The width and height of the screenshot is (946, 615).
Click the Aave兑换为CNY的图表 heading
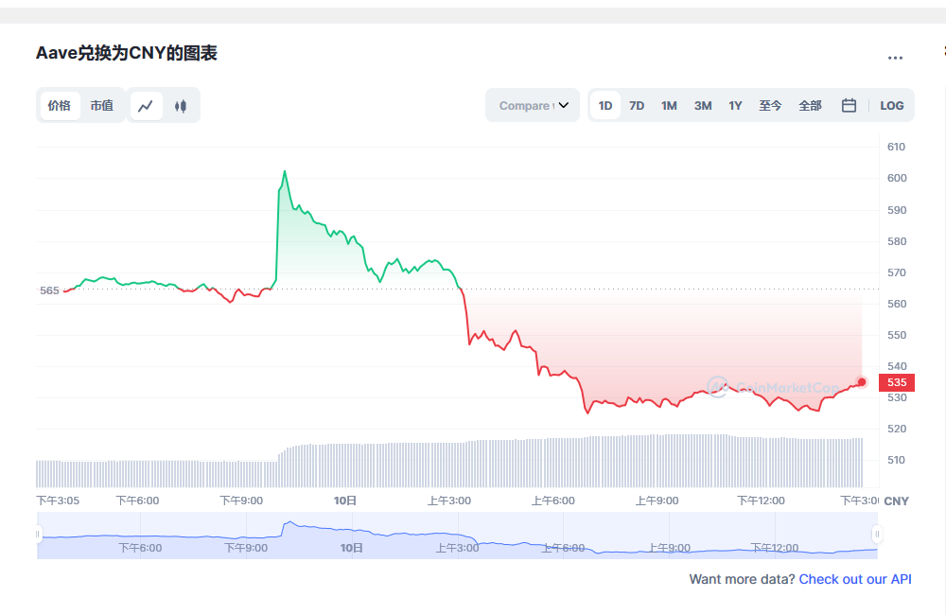coord(127,53)
